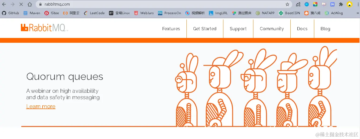Open the browser home page icon
360x139 pixels.
[x=30, y=4]
